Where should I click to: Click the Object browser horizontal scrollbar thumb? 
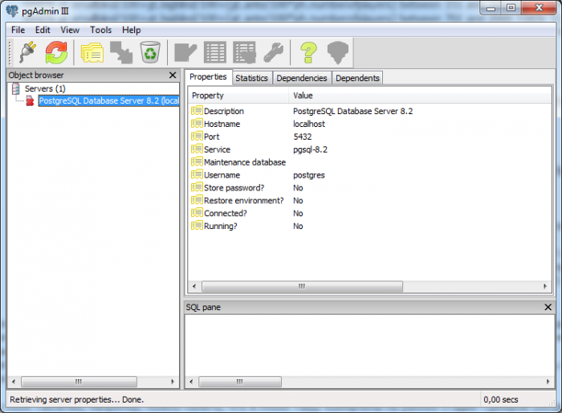coord(79,382)
